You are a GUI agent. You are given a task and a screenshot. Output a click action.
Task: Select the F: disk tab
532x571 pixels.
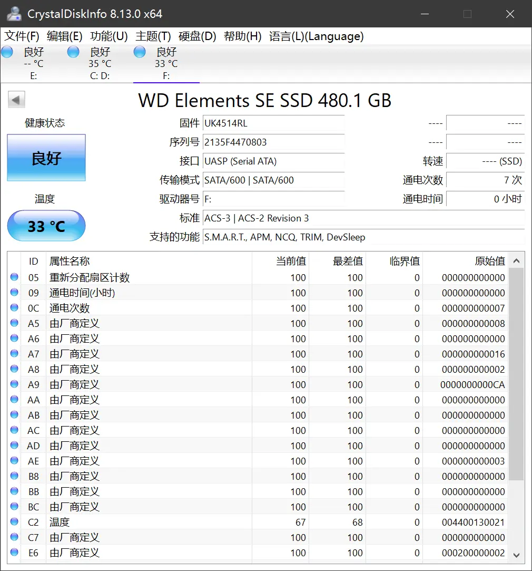(166, 64)
